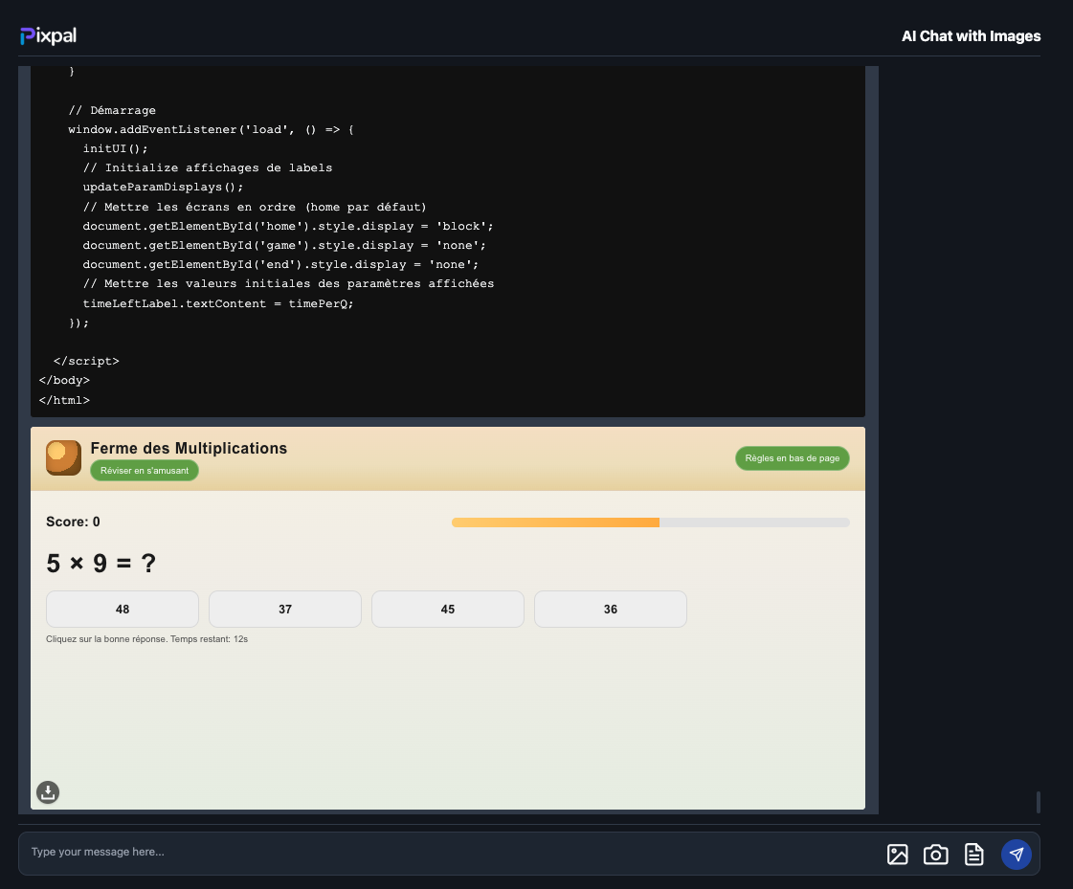
Task: Select answer 45 for 5 × 9
Action: click(448, 610)
